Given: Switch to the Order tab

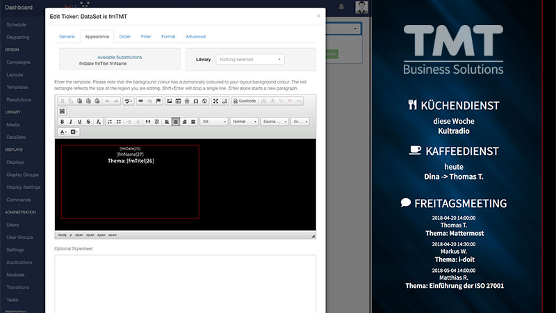Looking at the screenshot, I should [x=125, y=37].
